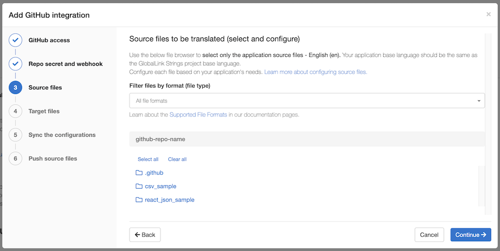Go to the Target files step

click(x=44, y=111)
